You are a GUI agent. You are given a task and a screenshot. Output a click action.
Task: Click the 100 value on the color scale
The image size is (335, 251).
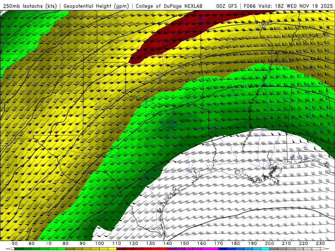pyautogui.click(x=100, y=243)
